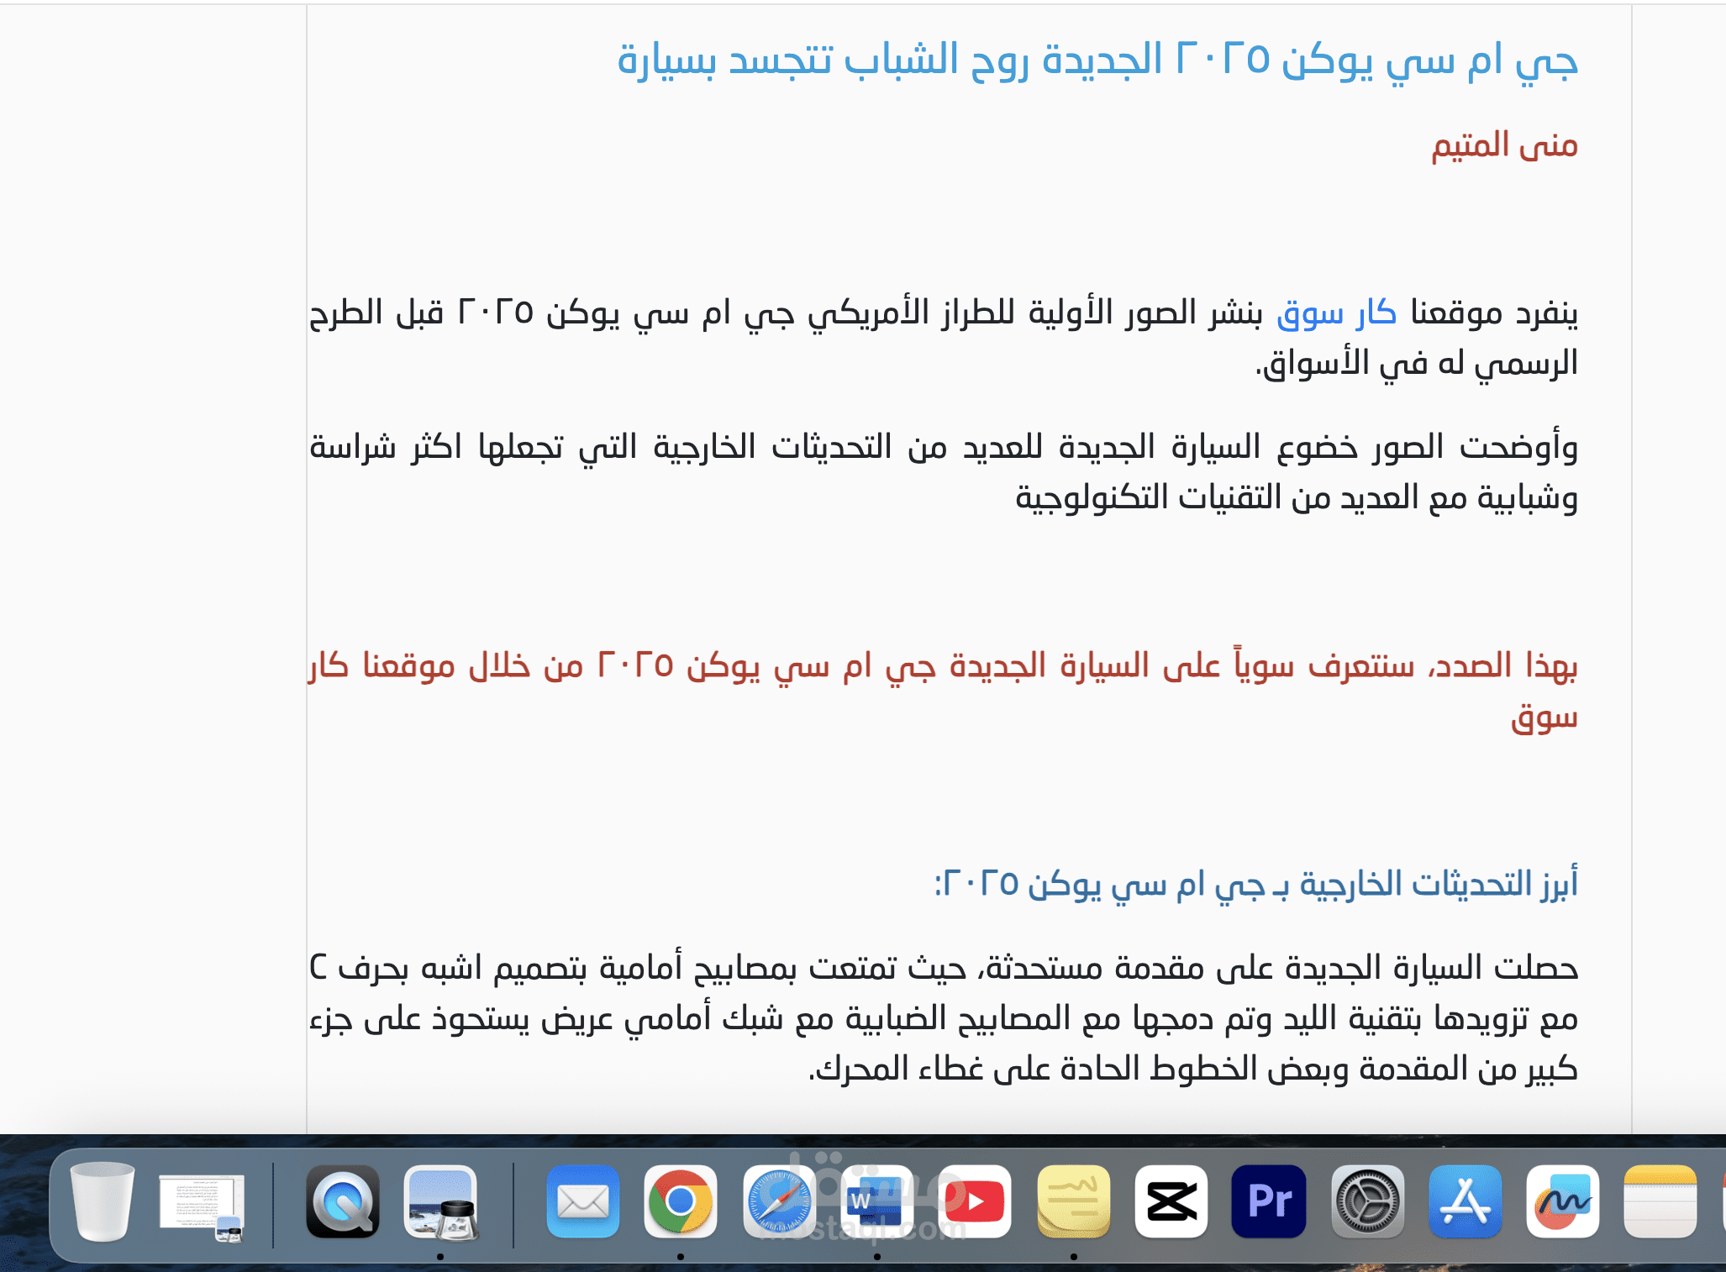Viewport: 1726px width, 1272px height.
Task: Launch Google Chrome from the Dock
Action: (x=680, y=1201)
